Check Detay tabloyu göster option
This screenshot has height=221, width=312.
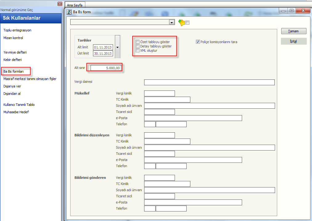(x=137, y=46)
